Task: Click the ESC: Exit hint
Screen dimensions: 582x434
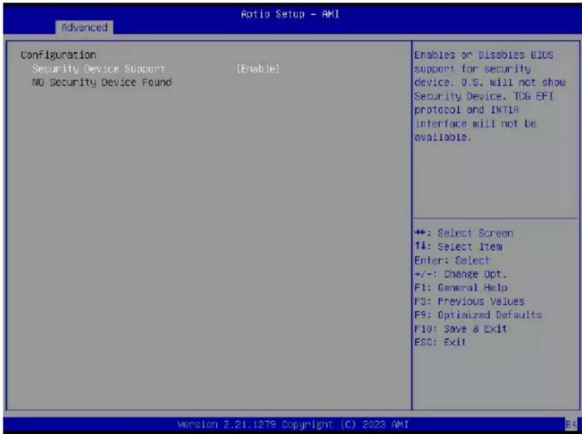Action: point(440,342)
